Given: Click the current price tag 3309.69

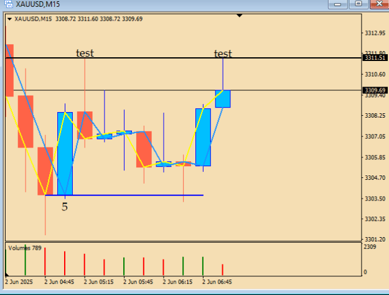Looking at the screenshot, I should point(375,90).
